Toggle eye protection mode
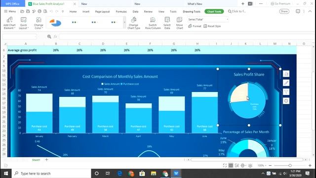316x178 pixels. coord(250,166)
